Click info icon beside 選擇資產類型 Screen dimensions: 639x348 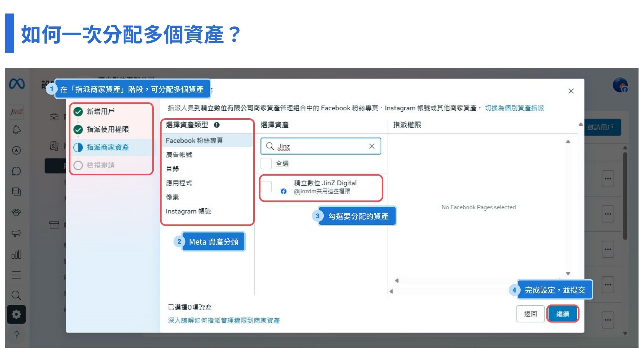click(217, 125)
